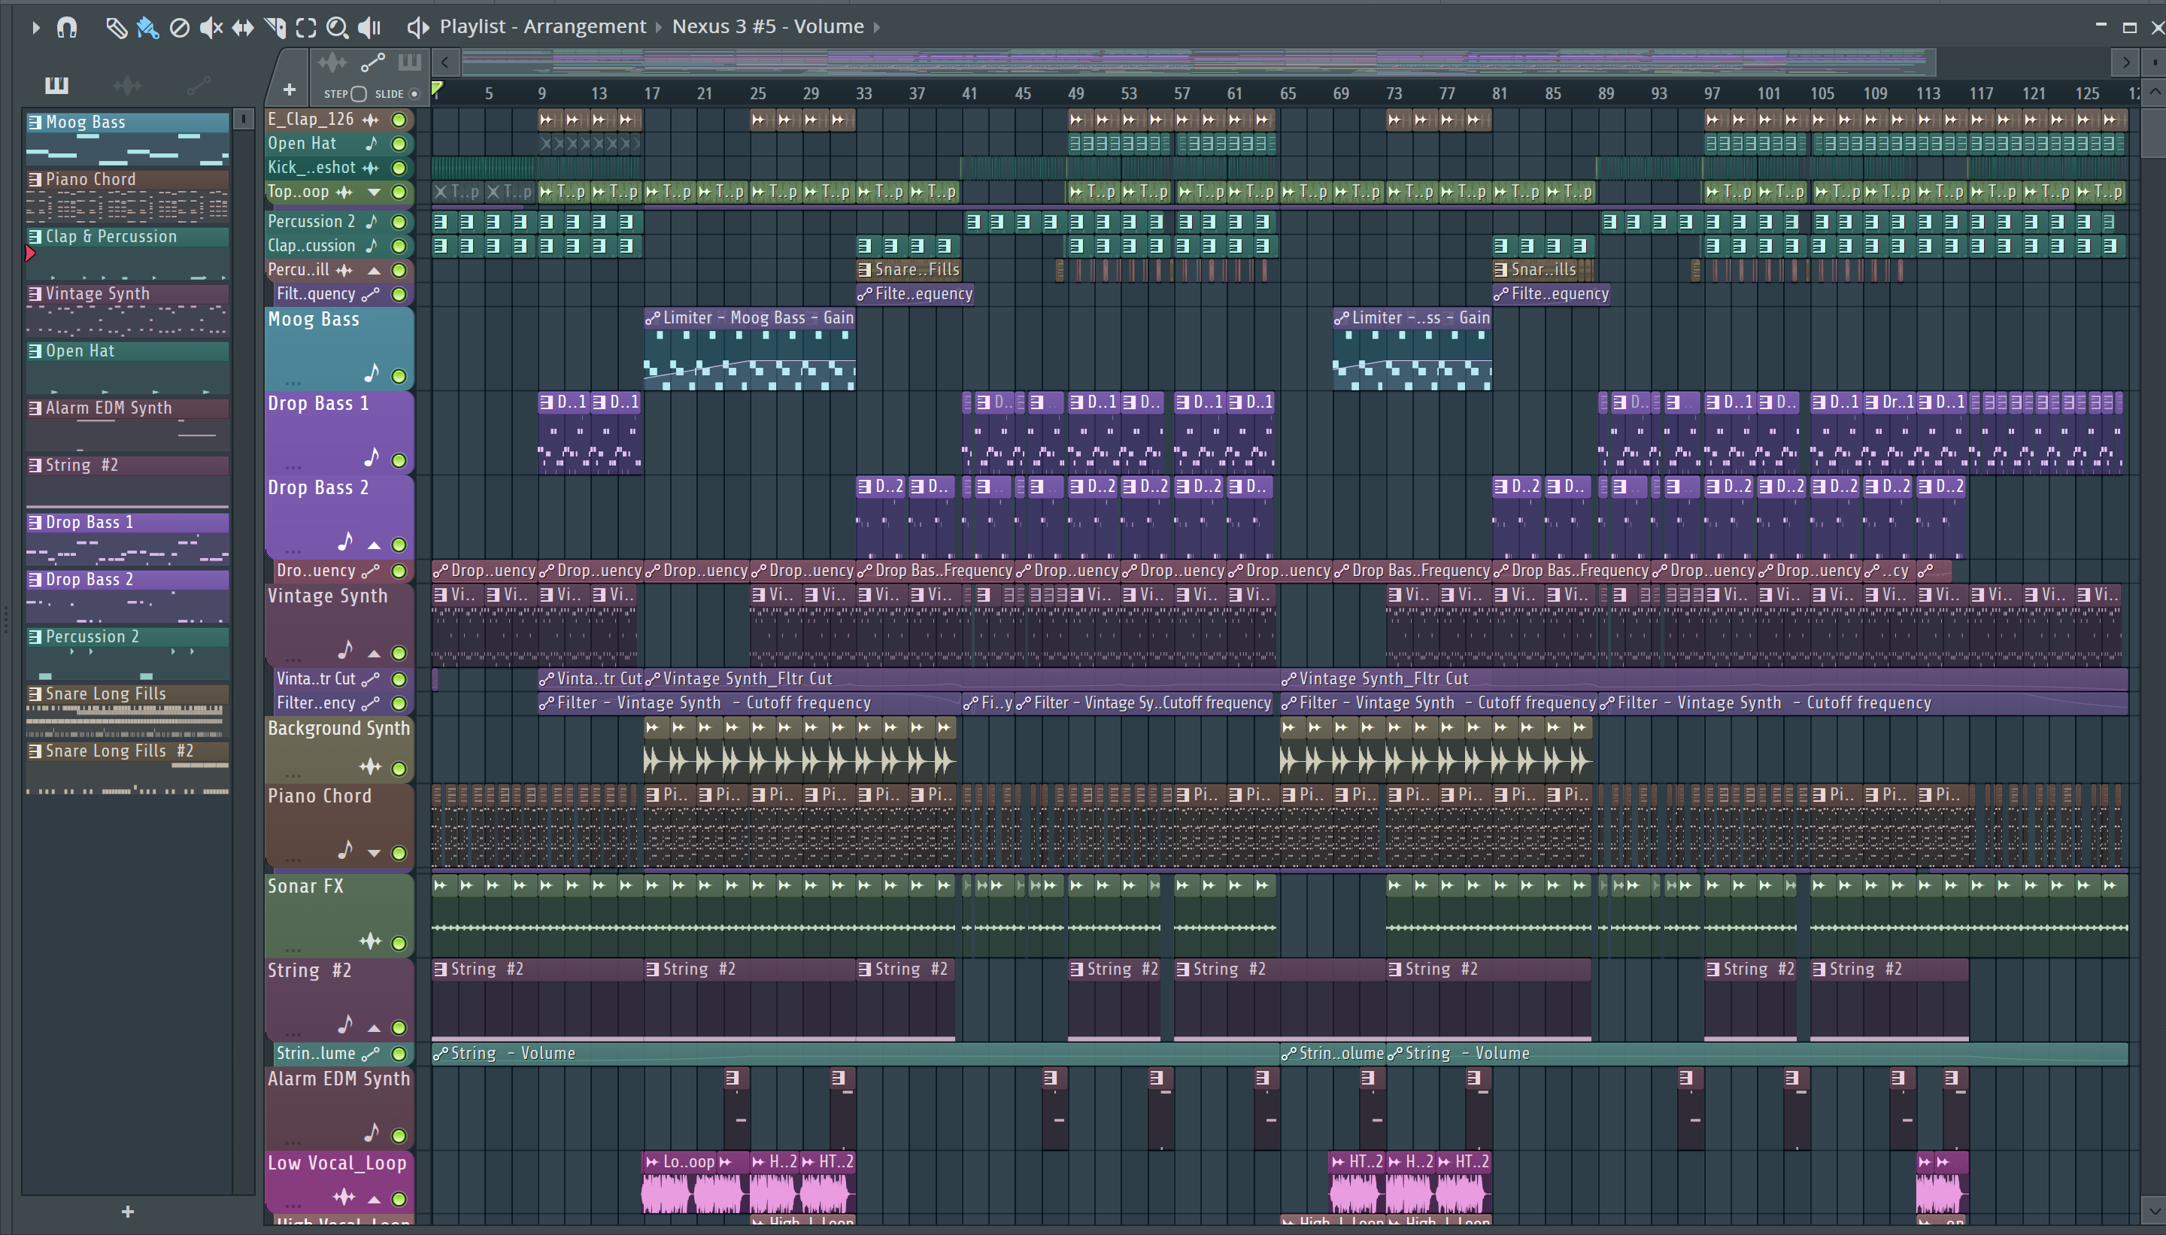2166x1235 pixels.
Task: Mute the E_Clap_126 track
Action: point(399,120)
